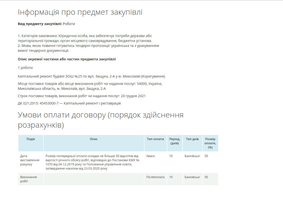The width and height of the screenshot is (283, 198).
Task: Click the line starting "1. Категорія замовника"
Action: click(x=85, y=38)
